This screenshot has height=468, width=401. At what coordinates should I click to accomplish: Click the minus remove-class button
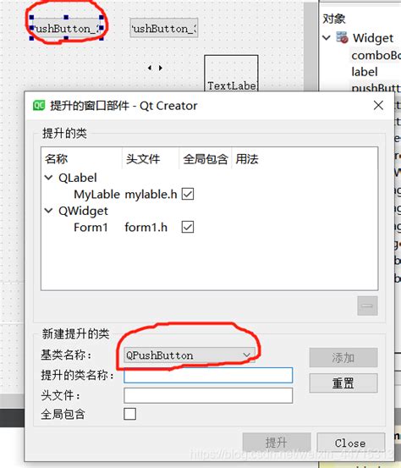(x=367, y=306)
